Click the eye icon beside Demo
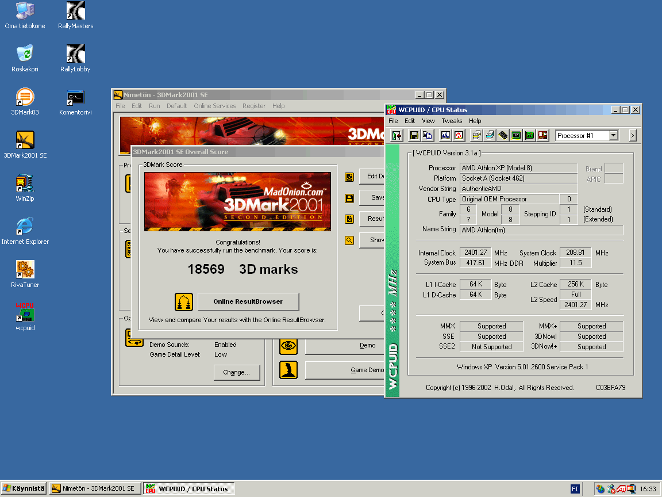 pyautogui.click(x=288, y=346)
